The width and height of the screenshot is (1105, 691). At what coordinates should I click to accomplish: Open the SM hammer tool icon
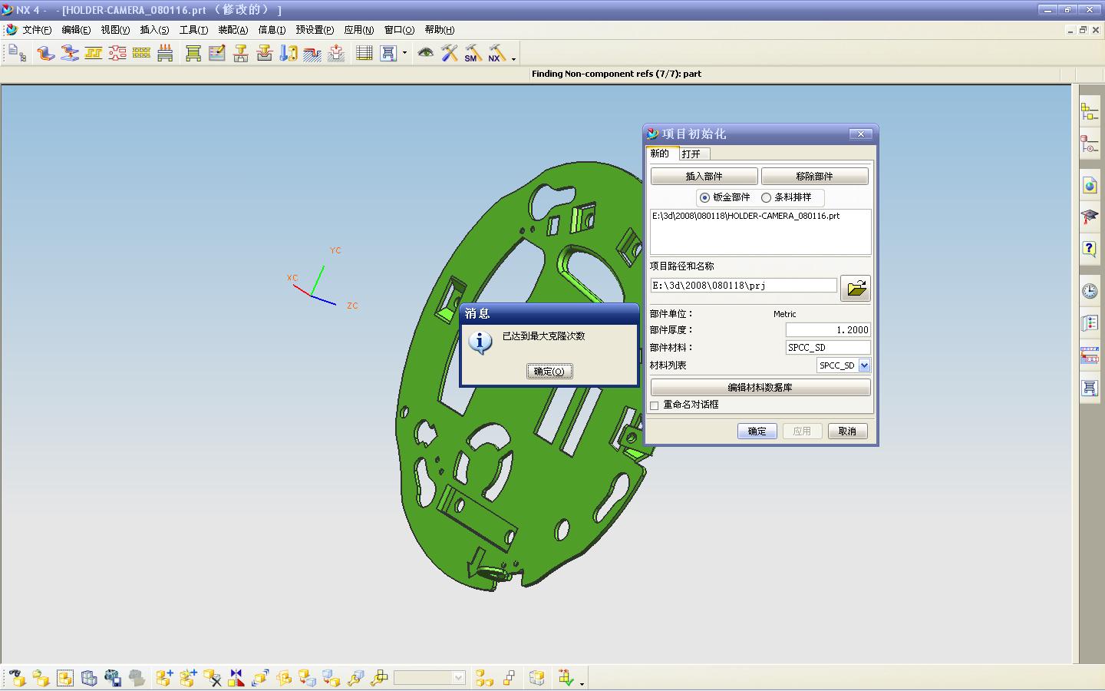click(473, 53)
